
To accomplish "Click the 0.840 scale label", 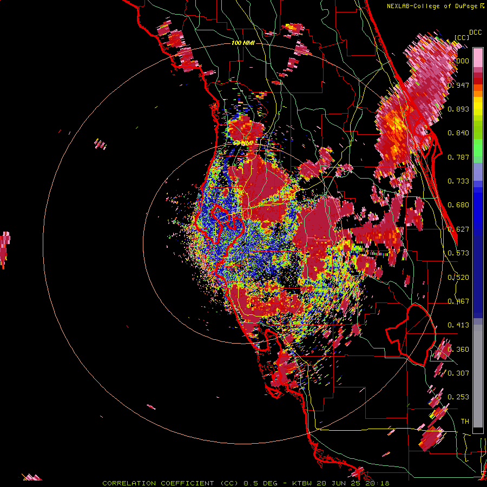I will (x=458, y=133).
